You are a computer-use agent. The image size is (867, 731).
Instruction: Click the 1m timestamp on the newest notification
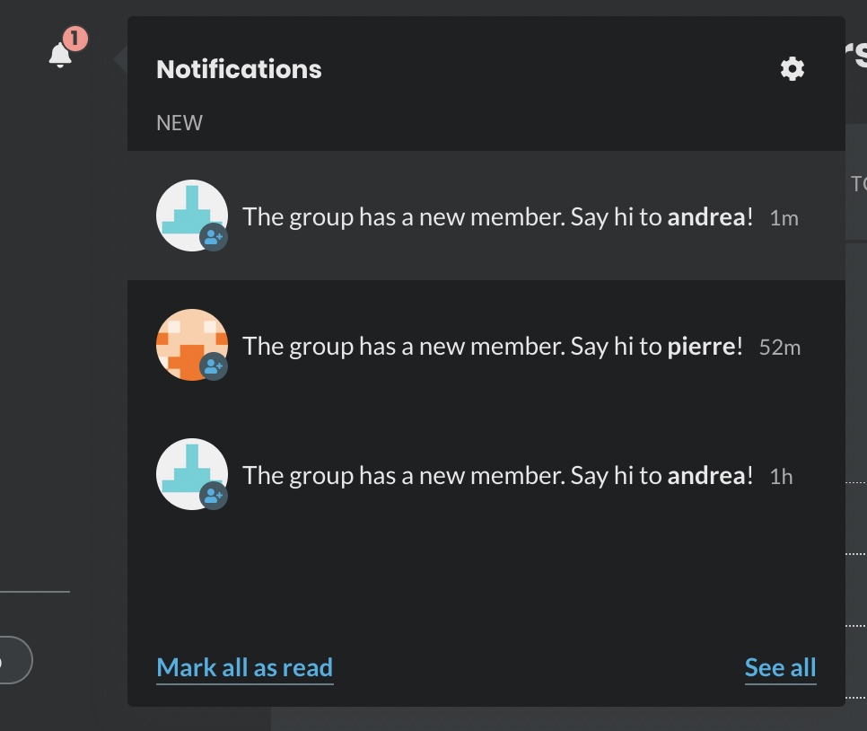click(x=784, y=217)
